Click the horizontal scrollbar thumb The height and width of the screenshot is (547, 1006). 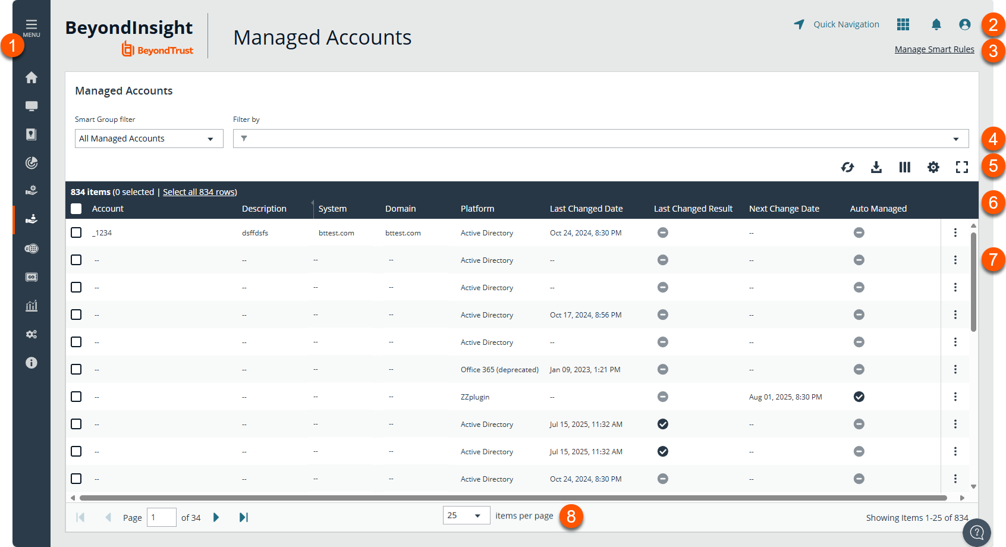point(513,498)
